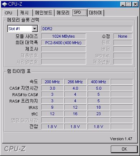The image size is (140, 156).
Task: Click the 최대 대역폭 label
Action: tap(27, 43)
